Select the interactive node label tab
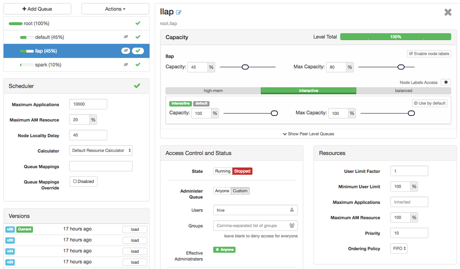Screen dimensions: 460x269 [x=309, y=91]
